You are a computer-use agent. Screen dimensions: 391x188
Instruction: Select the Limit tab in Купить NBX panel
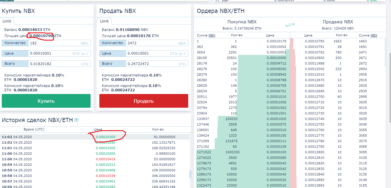coord(7,21)
